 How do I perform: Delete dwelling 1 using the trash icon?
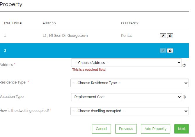click(x=170, y=36)
